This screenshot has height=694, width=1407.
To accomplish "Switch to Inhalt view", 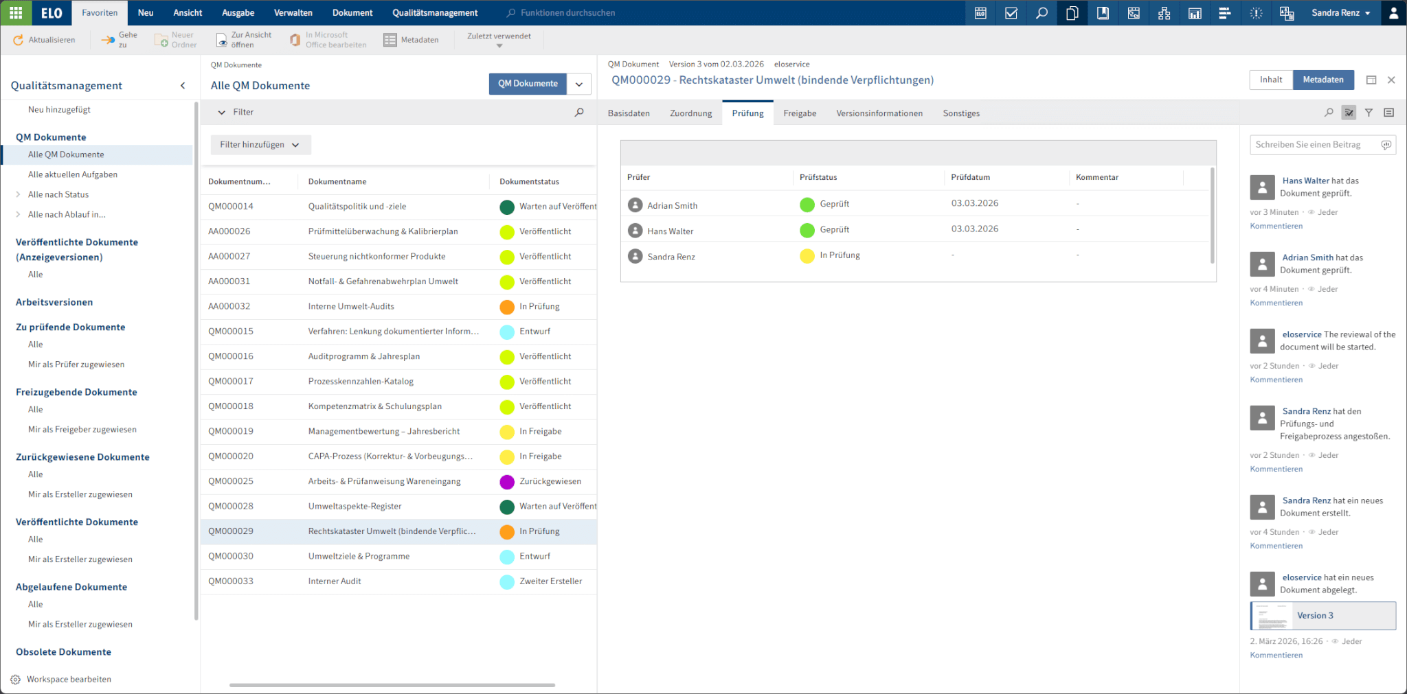I will tap(1270, 80).
